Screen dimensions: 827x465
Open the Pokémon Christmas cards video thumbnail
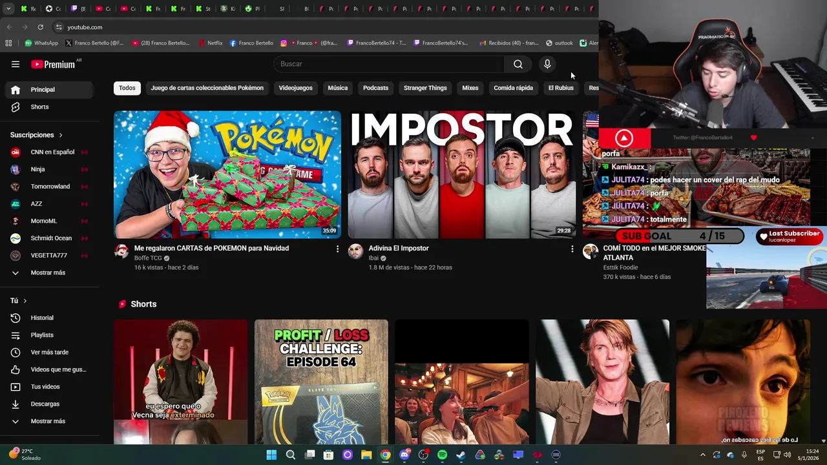227,174
